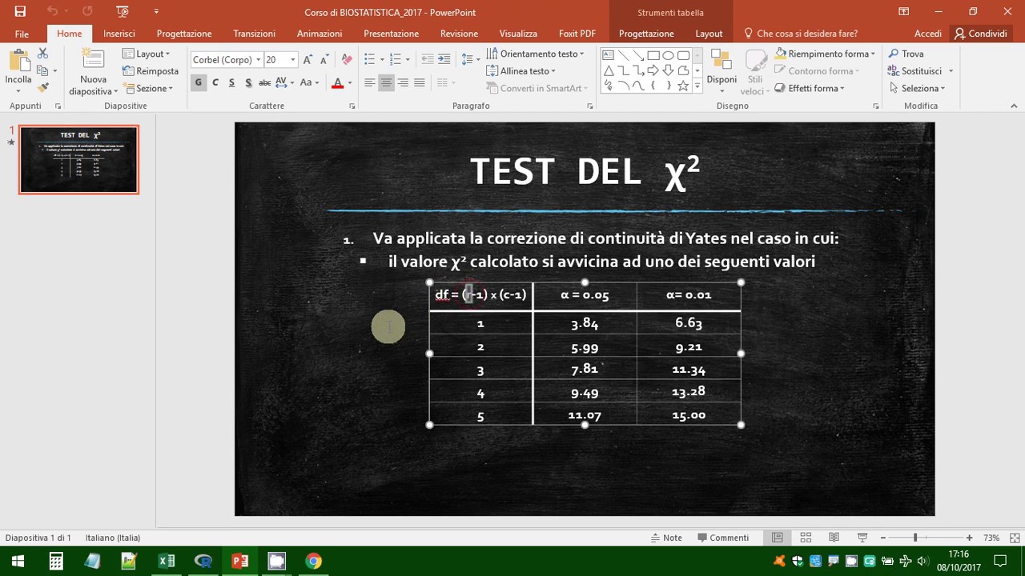Viewport: 1025px width, 576px height.
Task: Click the Undo arrow in title bar
Action: [x=53, y=11]
